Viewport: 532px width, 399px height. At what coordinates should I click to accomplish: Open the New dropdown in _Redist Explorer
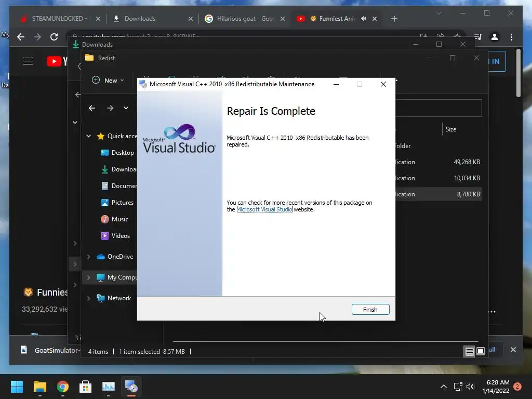[x=108, y=81]
